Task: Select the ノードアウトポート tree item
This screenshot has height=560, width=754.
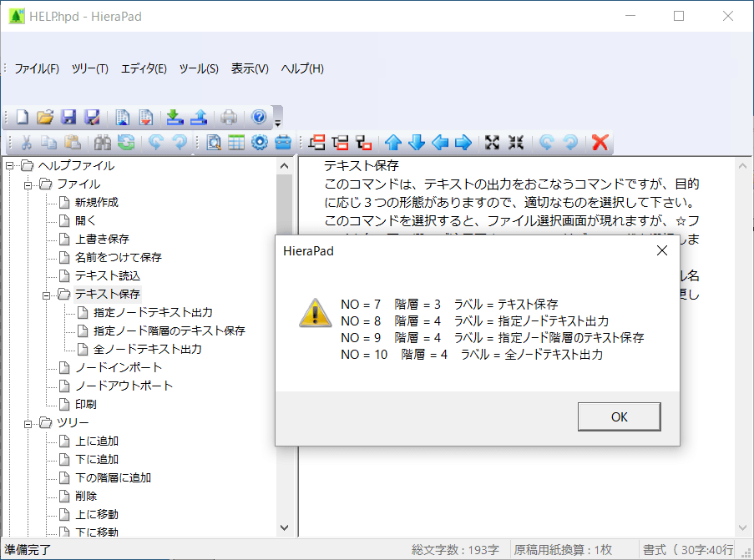Action: pyautogui.click(x=124, y=386)
